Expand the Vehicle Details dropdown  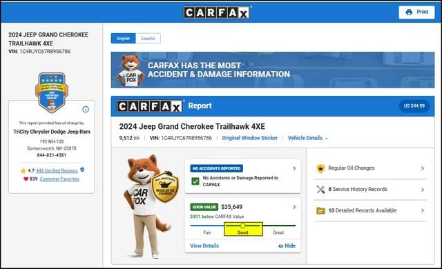click(308, 138)
